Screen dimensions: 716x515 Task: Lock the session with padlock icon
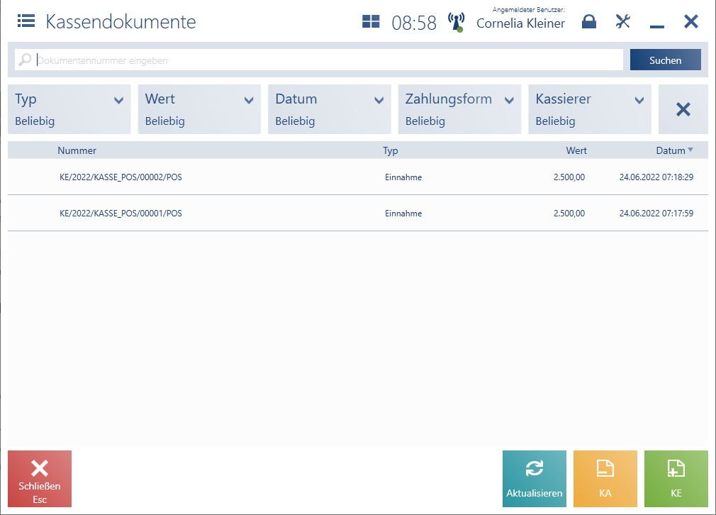[588, 22]
